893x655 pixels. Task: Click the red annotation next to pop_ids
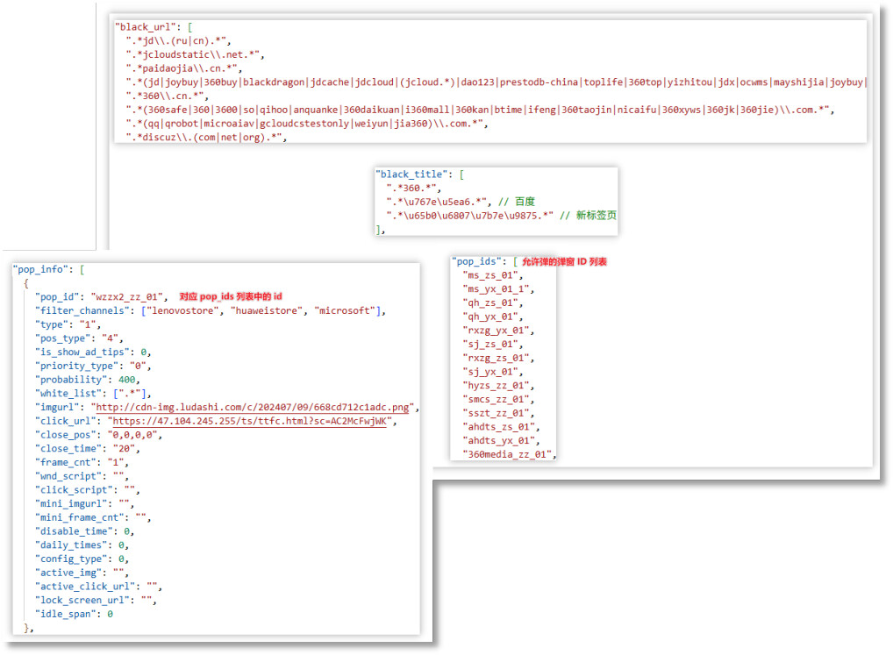point(564,262)
